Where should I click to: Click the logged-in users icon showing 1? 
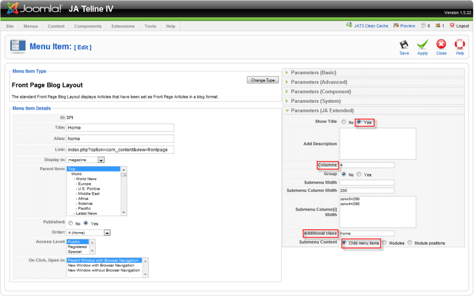(438, 25)
